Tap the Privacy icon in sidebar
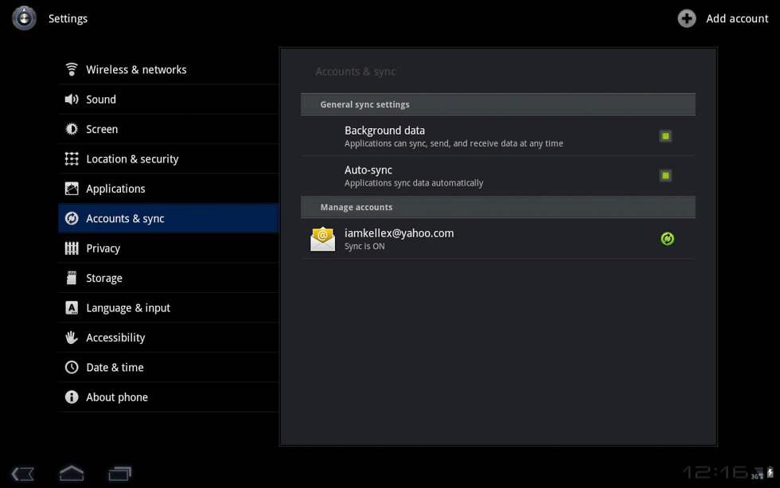 (x=72, y=248)
